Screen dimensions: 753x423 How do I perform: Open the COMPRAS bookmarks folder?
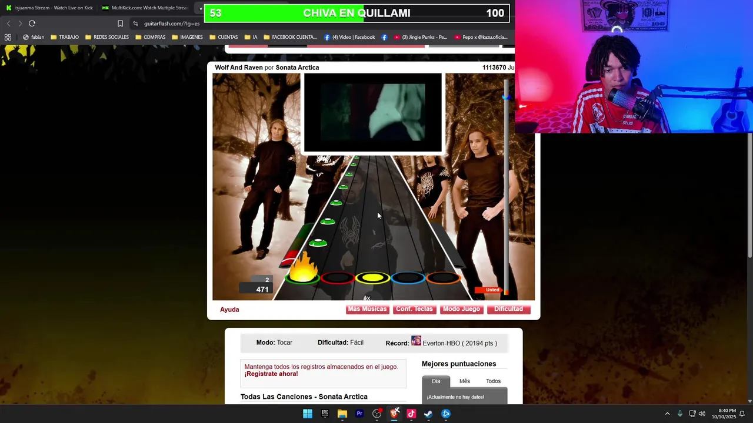tap(151, 37)
